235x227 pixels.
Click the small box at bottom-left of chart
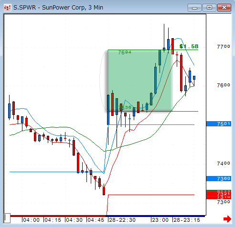click(7, 218)
